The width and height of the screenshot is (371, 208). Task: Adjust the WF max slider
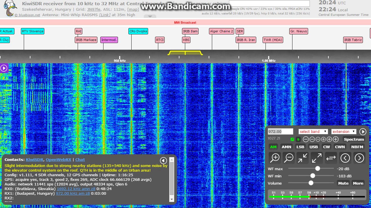(x=311, y=168)
